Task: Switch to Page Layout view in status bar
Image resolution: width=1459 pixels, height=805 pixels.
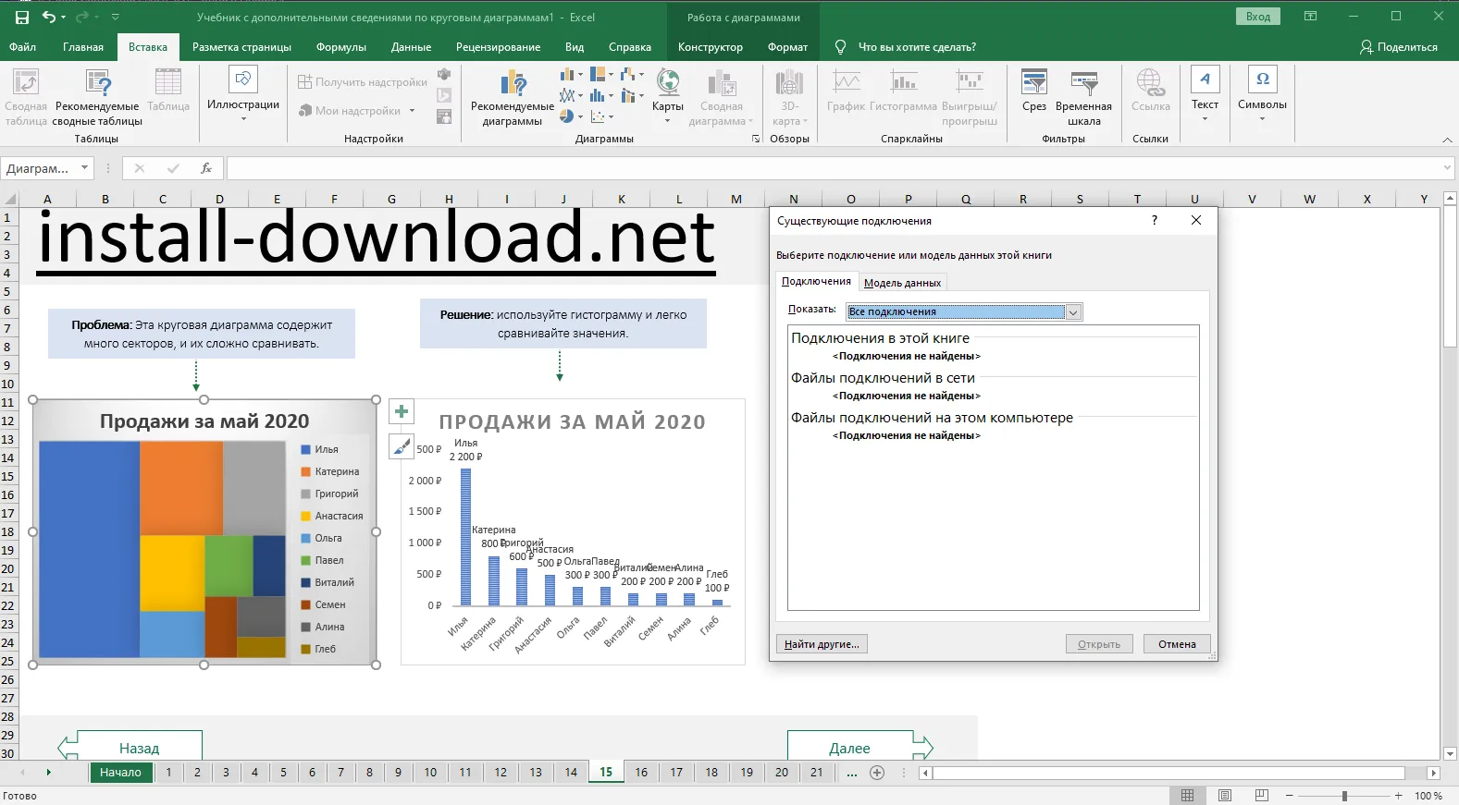Action: pyautogui.click(x=1224, y=796)
